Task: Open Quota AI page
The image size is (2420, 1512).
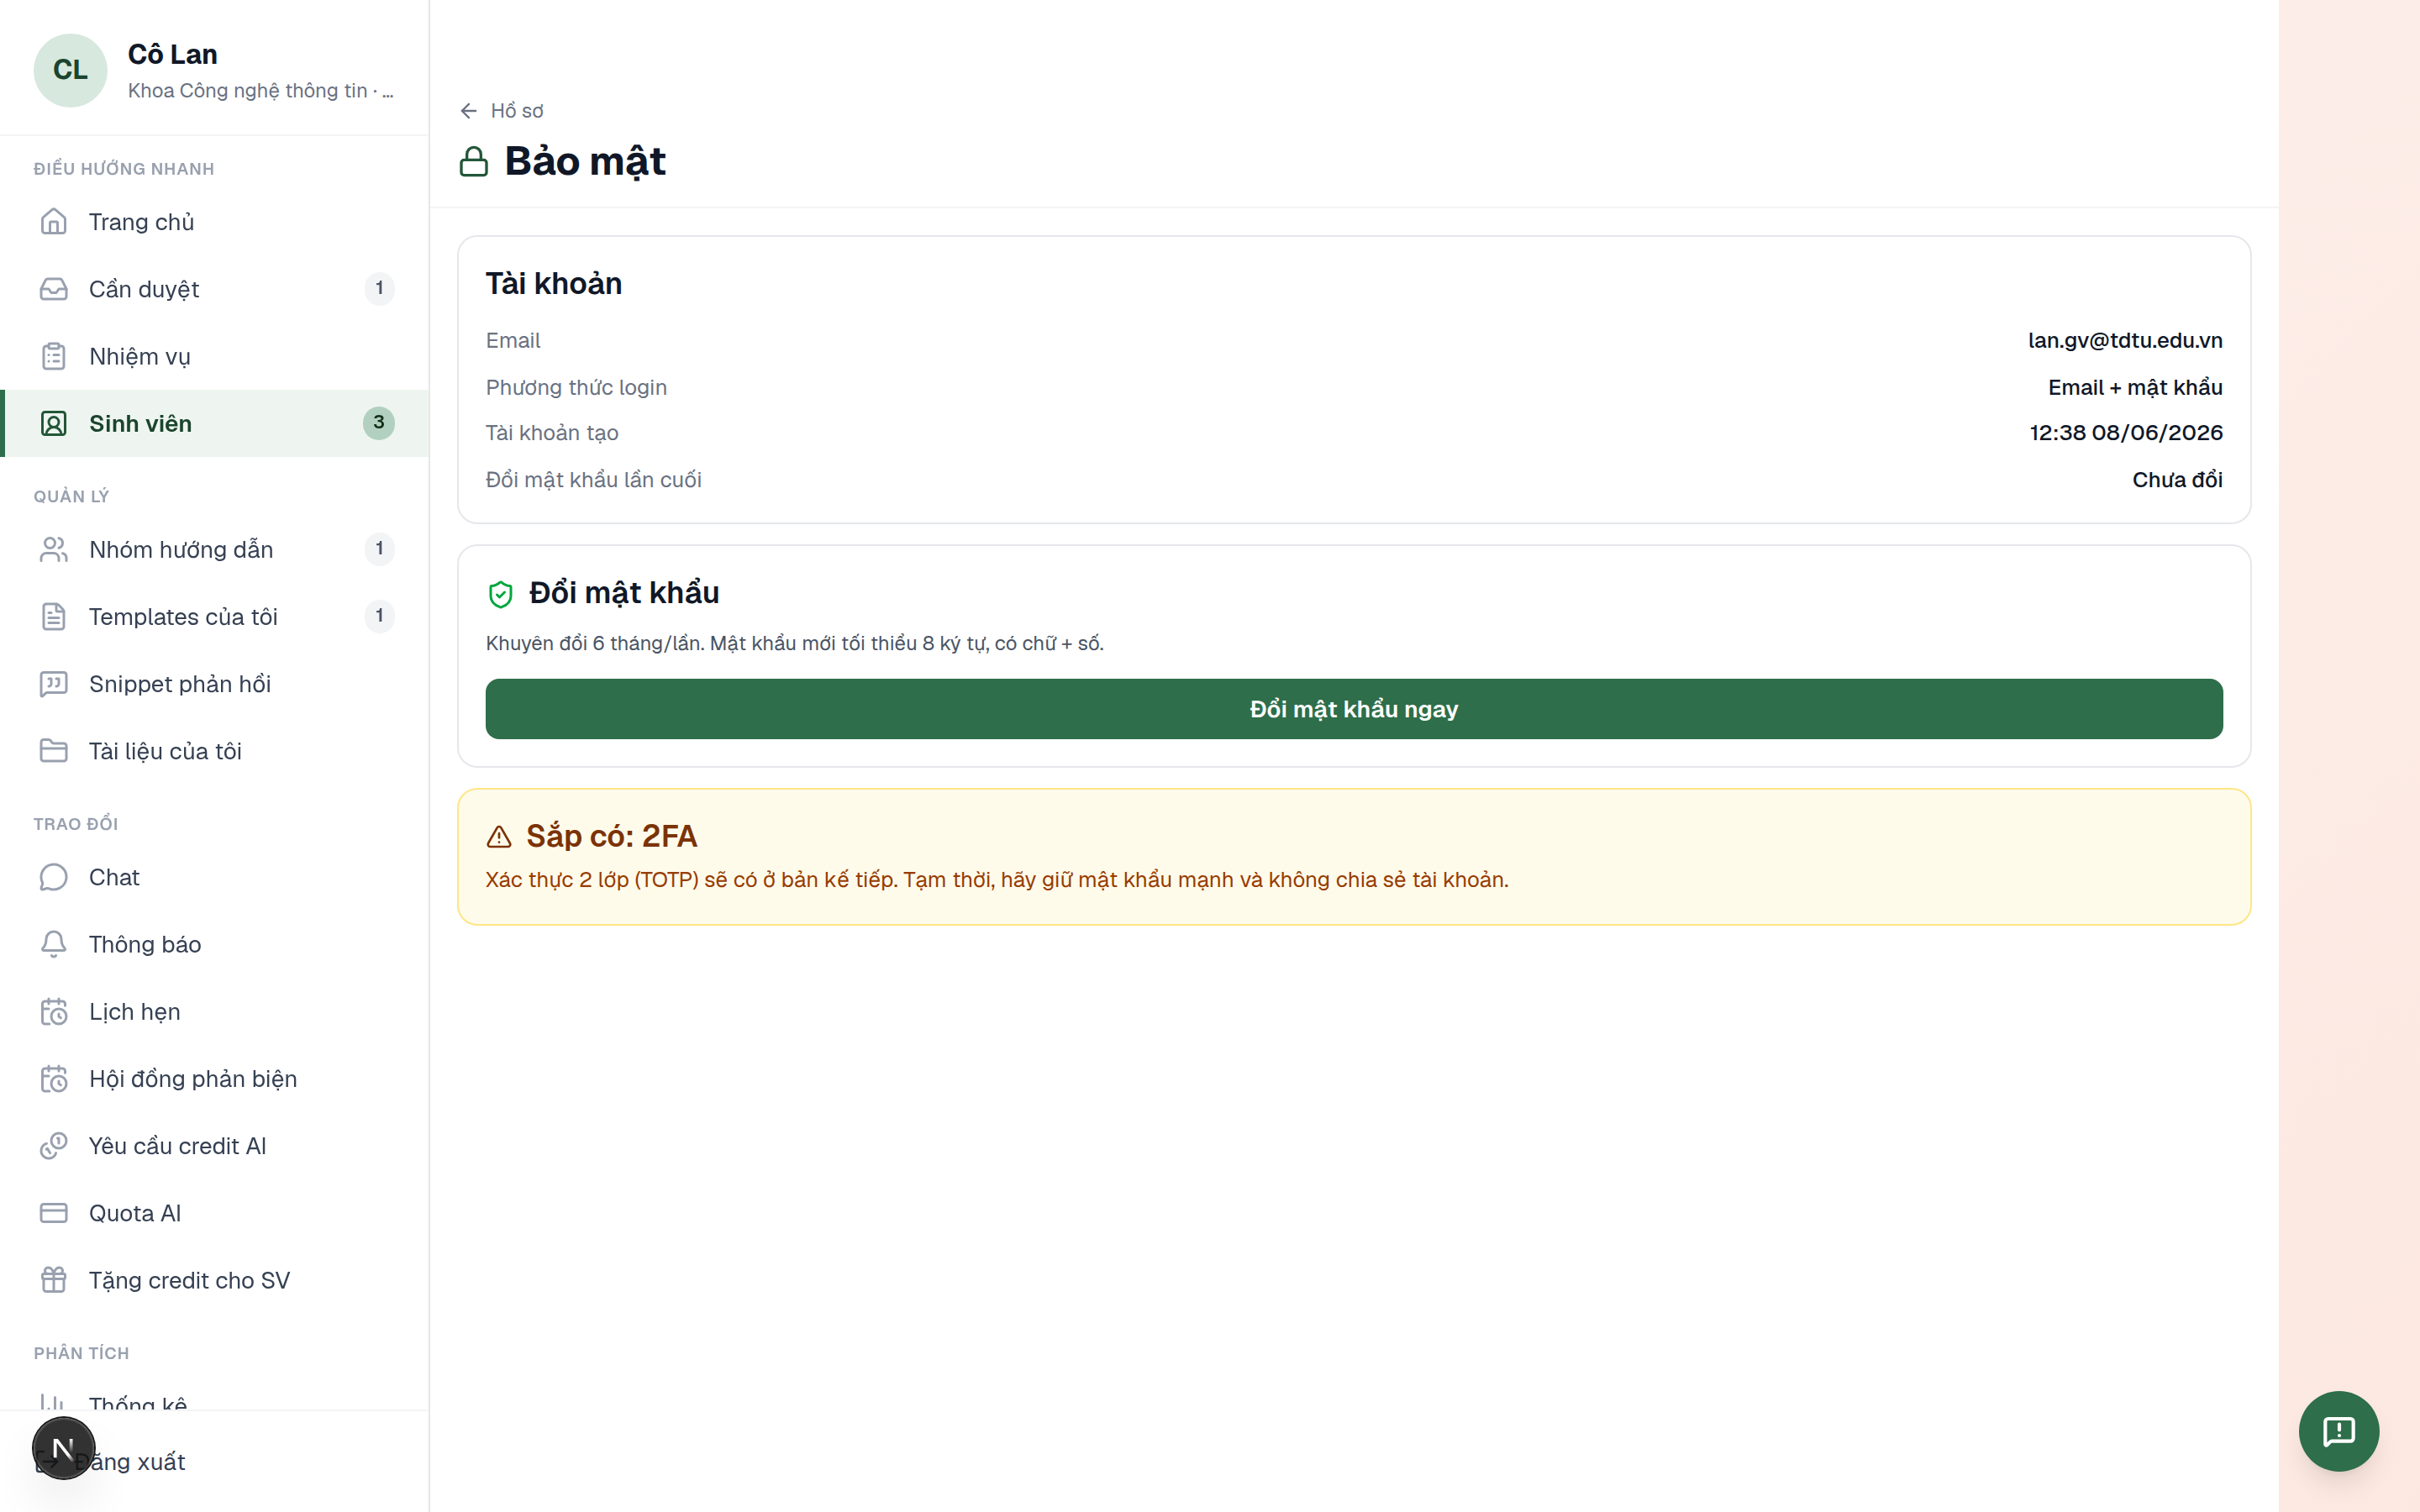Action: [216, 1212]
